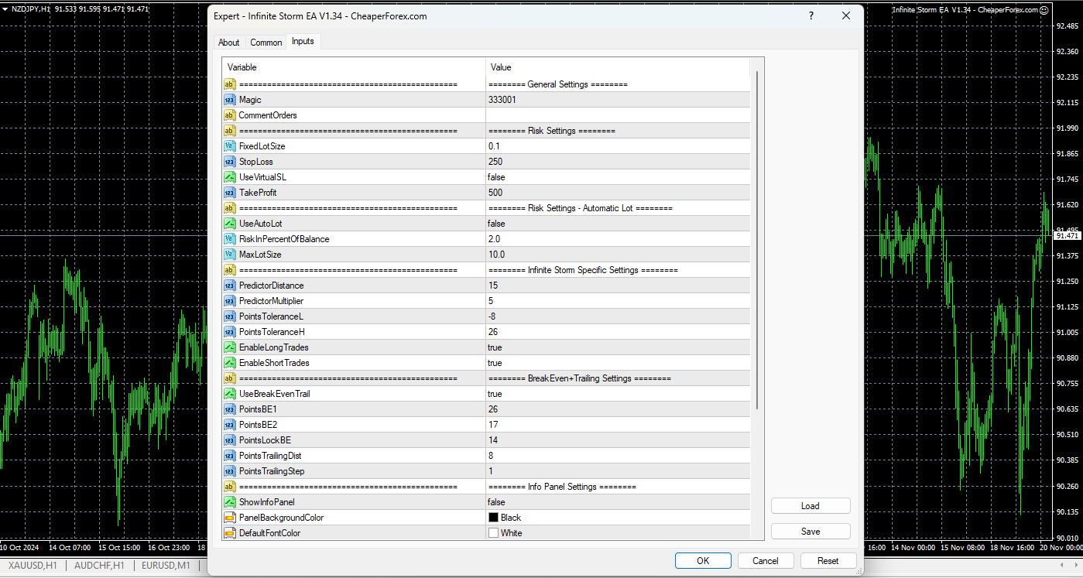The image size is (1083, 578).
Task: Open the AUDCHF,H1 chart tab
Action: 99,566
